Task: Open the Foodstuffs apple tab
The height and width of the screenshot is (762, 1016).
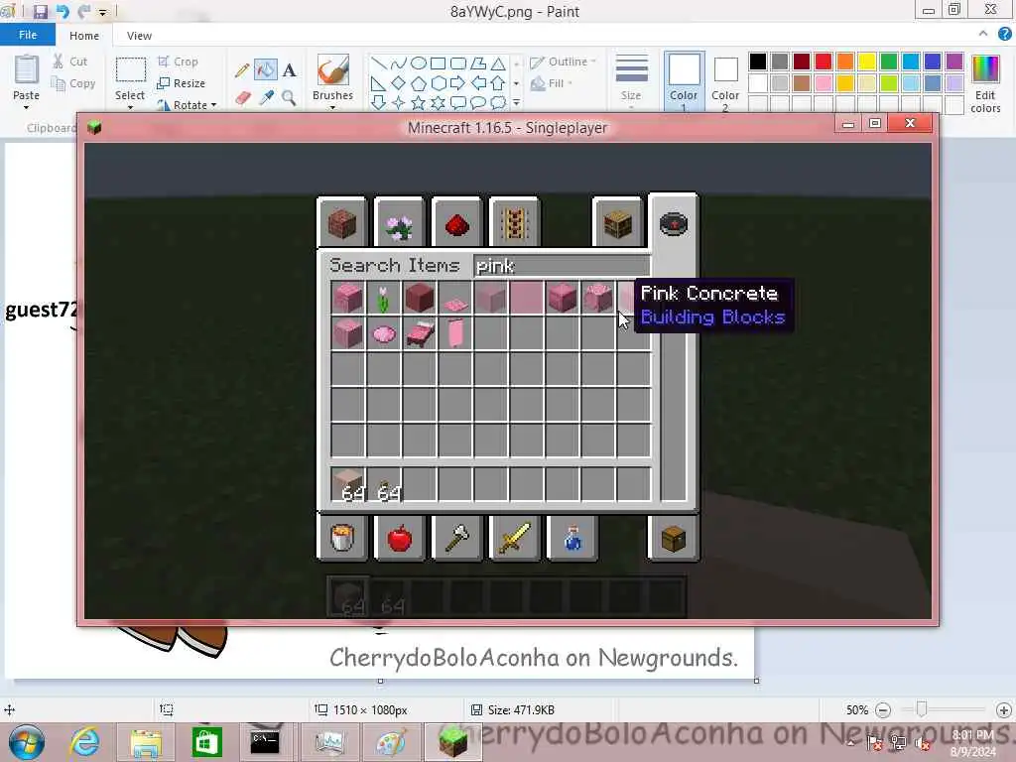Action: pyautogui.click(x=399, y=538)
